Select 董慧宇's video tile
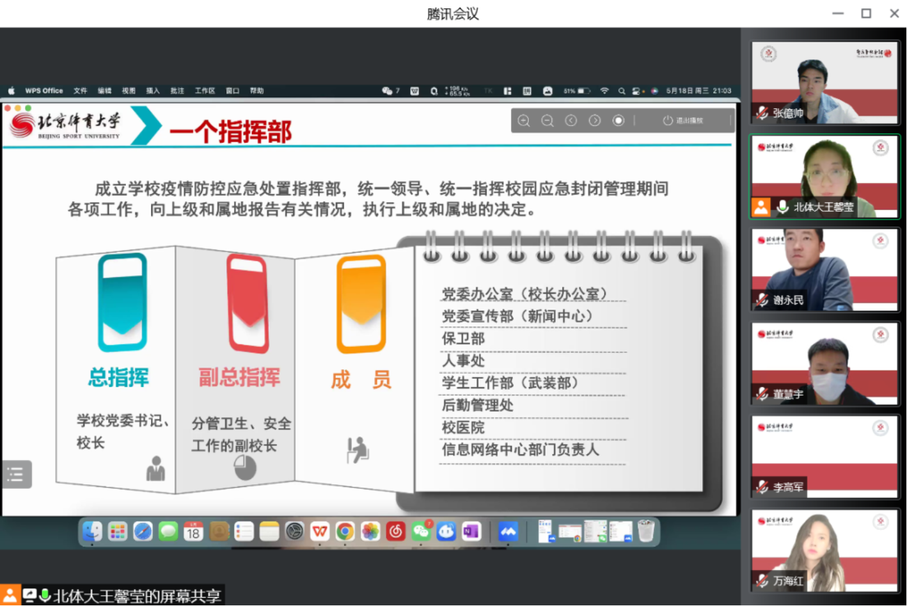 tap(824, 363)
